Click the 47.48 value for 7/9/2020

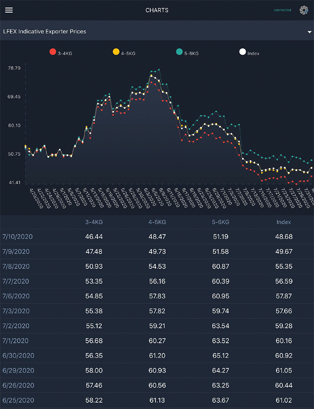click(x=94, y=251)
